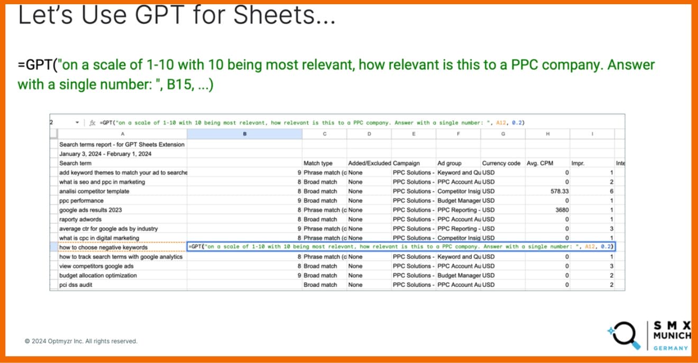
Task: Click the 'Avg. CPM' header cell
Action: tap(547, 163)
